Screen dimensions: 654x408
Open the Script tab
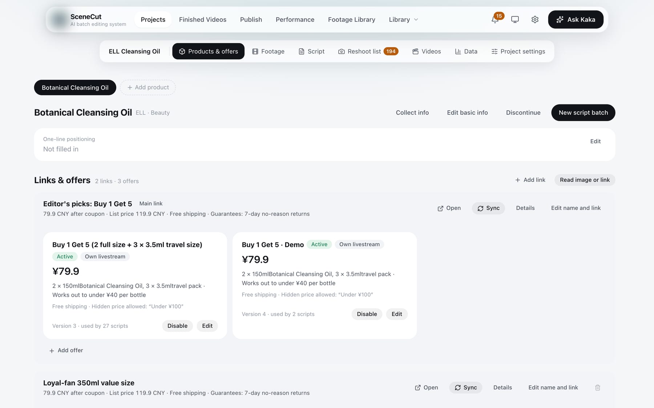(x=311, y=51)
